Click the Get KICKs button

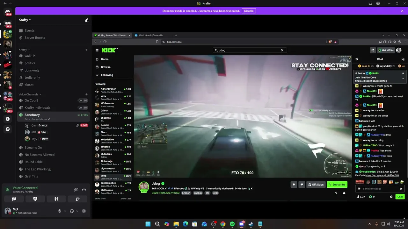[x=386, y=50]
